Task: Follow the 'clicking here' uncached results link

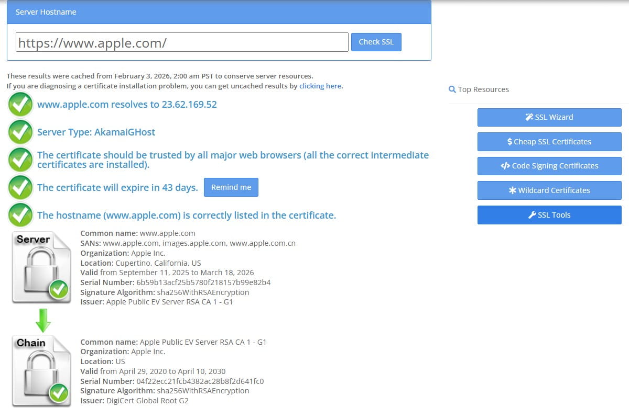Action: (x=320, y=86)
